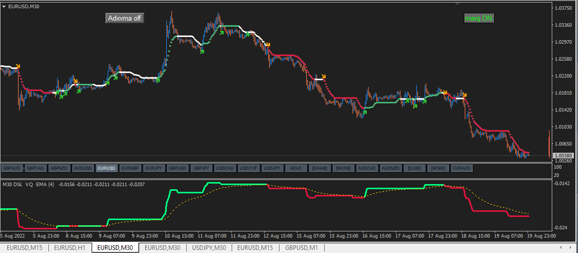Open the first EURUSD,M15 chart tab
578x253 pixels.
[x=24, y=248]
